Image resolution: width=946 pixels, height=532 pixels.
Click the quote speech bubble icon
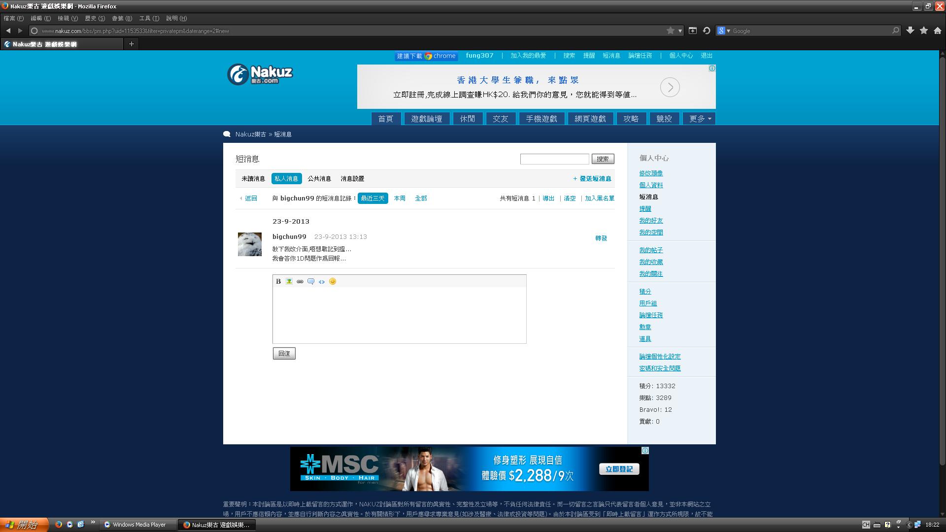point(311,281)
